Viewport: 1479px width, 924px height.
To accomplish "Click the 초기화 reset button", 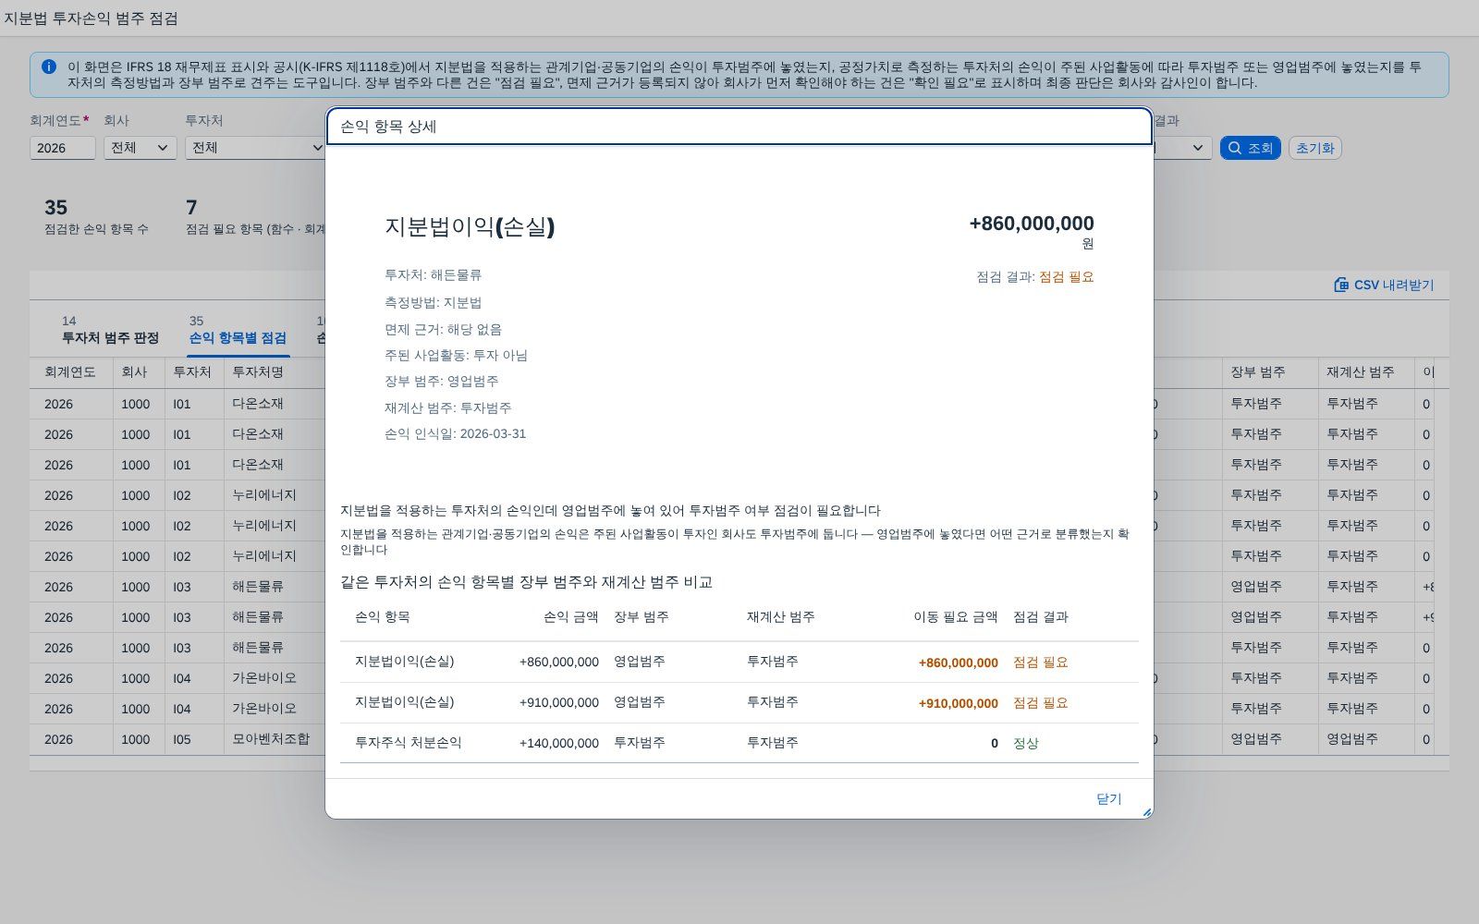I will [x=1314, y=148].
